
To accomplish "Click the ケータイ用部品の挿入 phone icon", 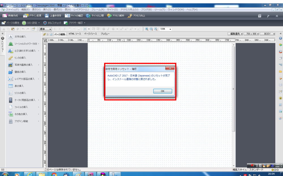I will 11,100.
